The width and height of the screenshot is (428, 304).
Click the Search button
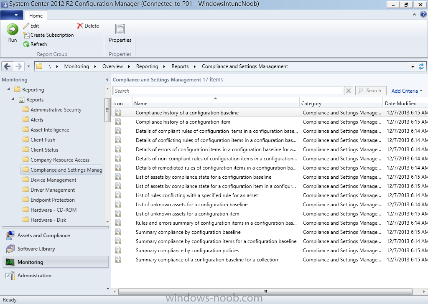(x=371, y=91)
